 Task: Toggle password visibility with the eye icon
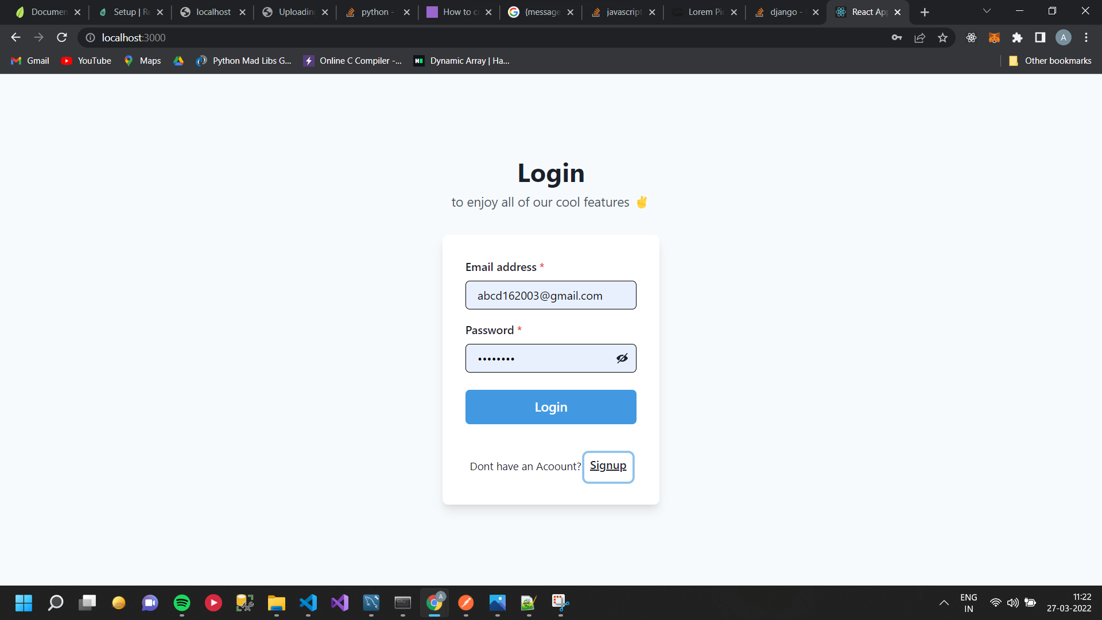622,358
